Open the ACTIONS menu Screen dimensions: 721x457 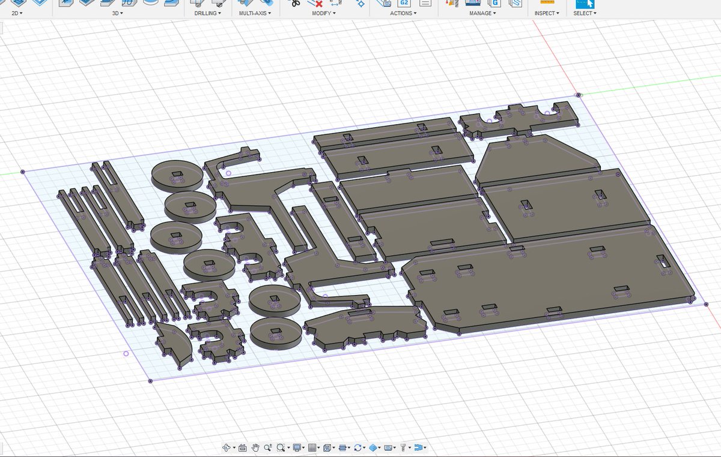(x=403, y=13)
